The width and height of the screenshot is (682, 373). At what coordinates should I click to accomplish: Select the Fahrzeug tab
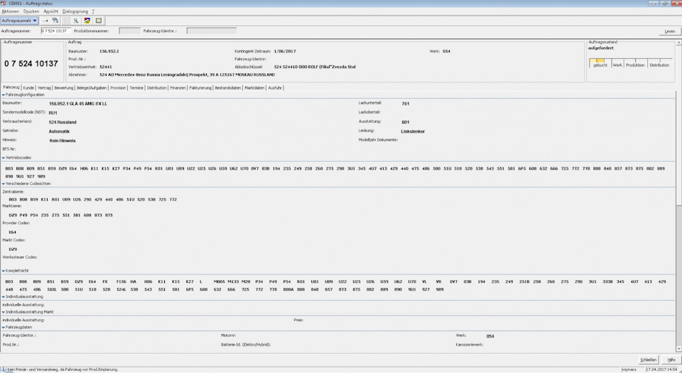point(11,87)
